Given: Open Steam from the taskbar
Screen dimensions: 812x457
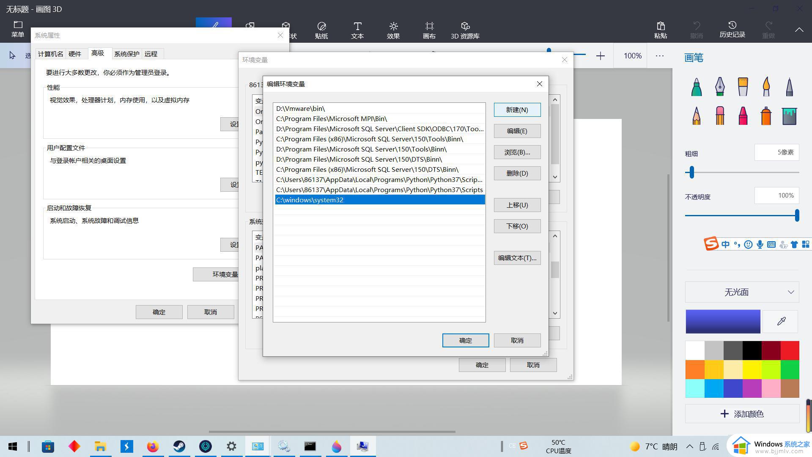Looking at the screenshot, I should (179, 446).
